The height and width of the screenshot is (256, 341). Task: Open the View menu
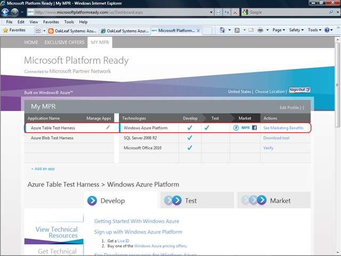pos(34,22)
